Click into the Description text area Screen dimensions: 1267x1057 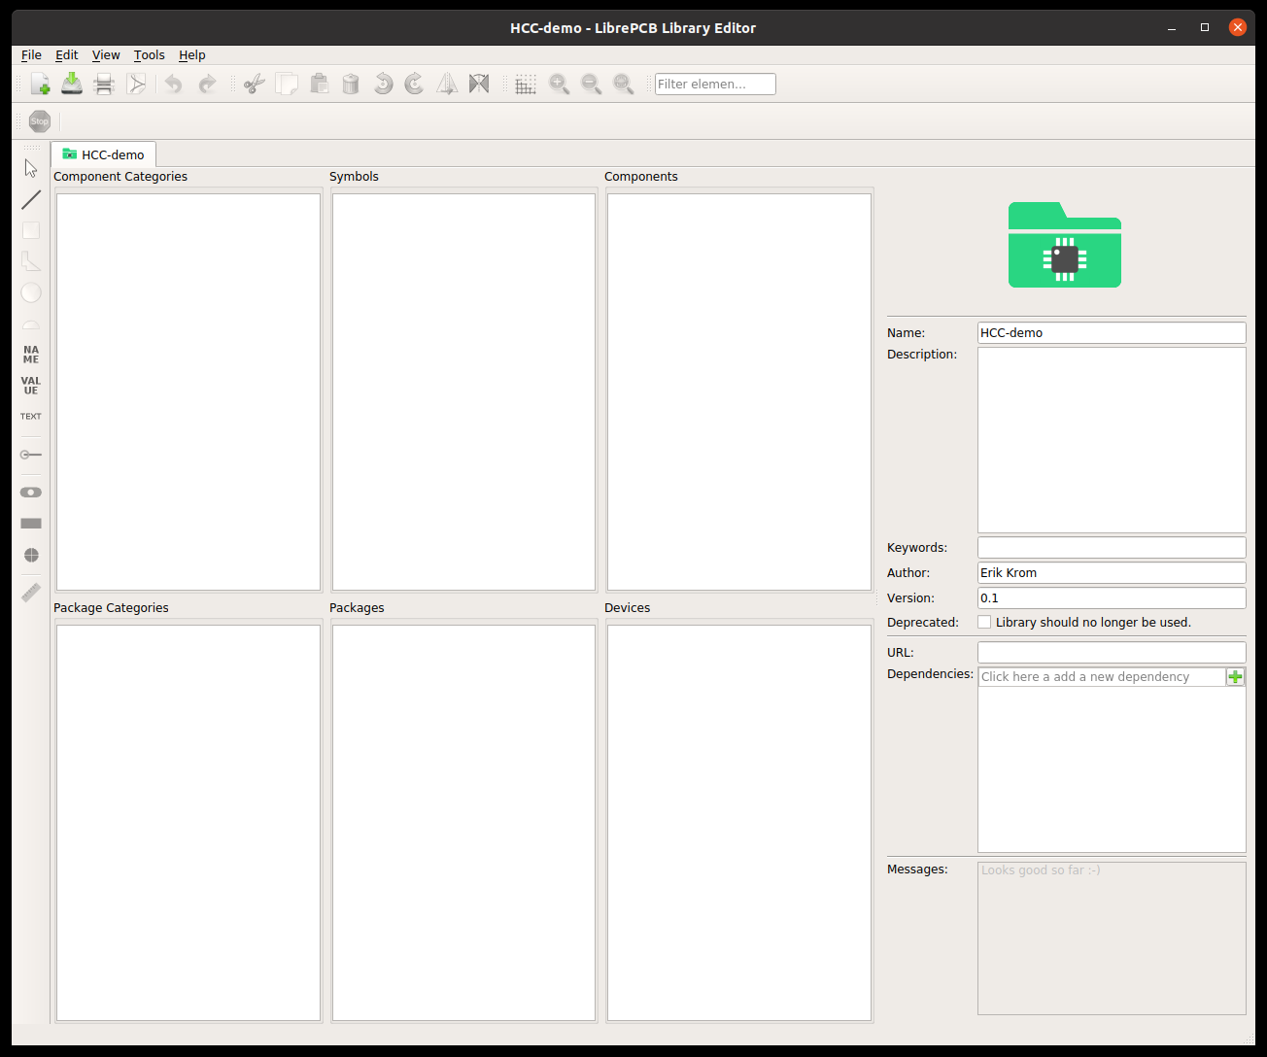[1112, 440]
